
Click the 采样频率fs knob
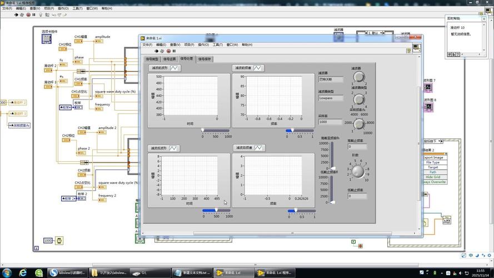pos(359,124)
